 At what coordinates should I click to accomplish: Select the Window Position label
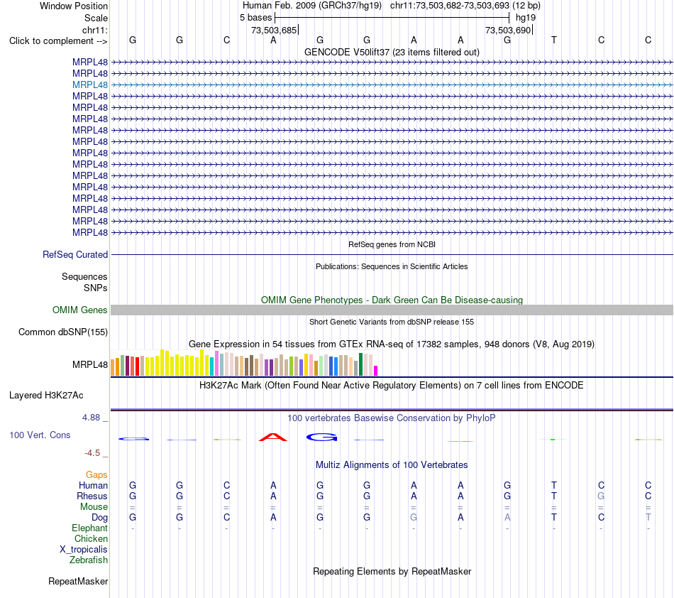74,6
